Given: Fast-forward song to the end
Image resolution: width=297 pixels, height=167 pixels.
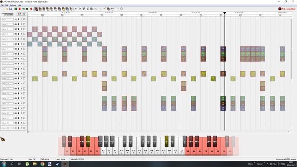Looking at the screenshot, I should (x=27, y=9).
